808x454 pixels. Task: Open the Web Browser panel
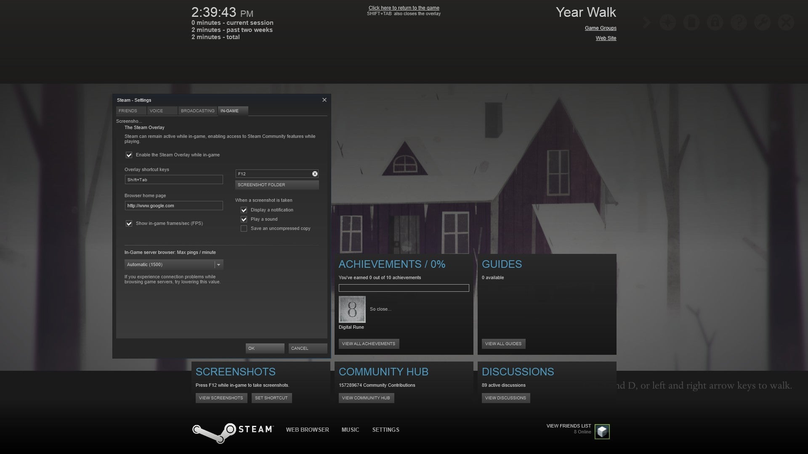point(308,430)
